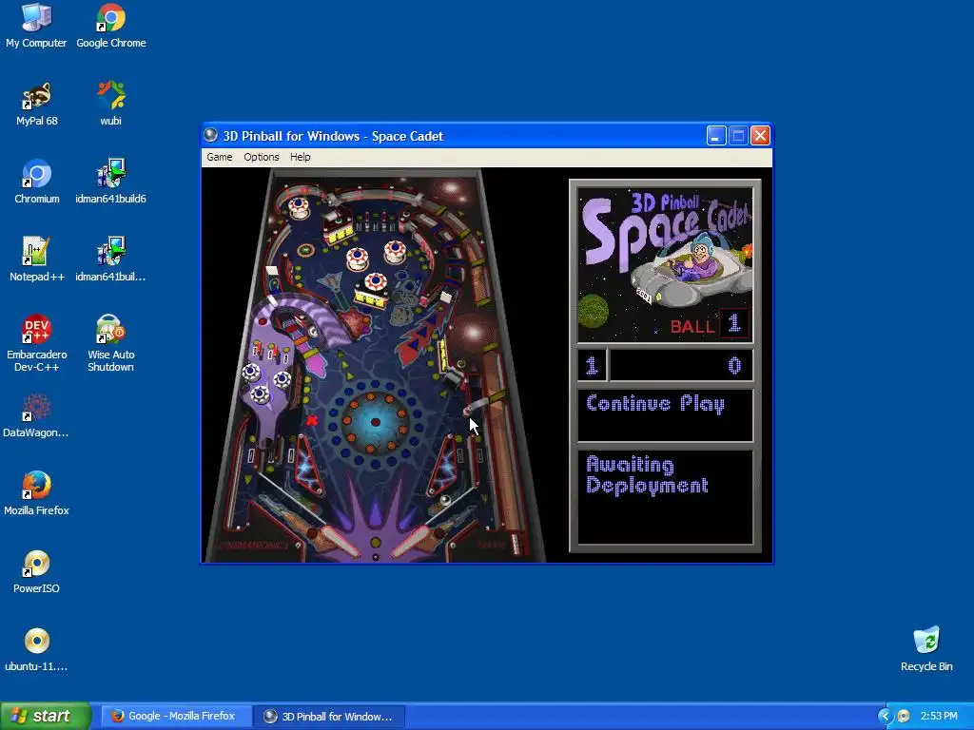Click the pinball icon in title bar

pos(210,135)
